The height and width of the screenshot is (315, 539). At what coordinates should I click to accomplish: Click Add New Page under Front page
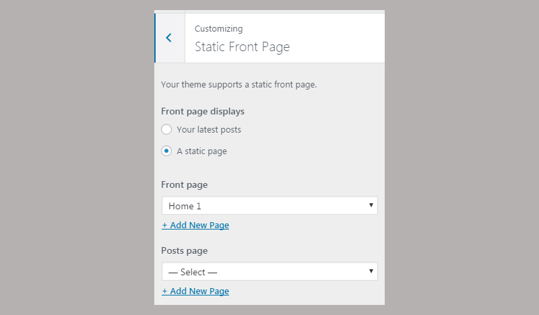tap(195, 225)
